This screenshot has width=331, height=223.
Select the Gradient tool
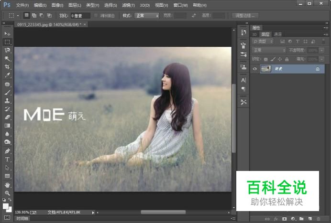pos(7,126)
